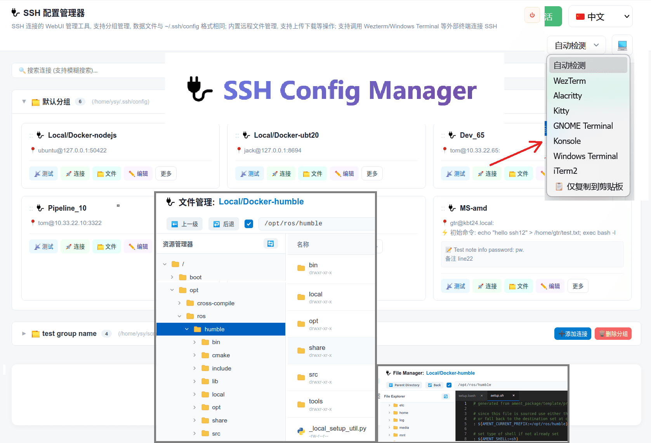
Task: Expand the boot folder in tree
Action: tap(172, 277)
